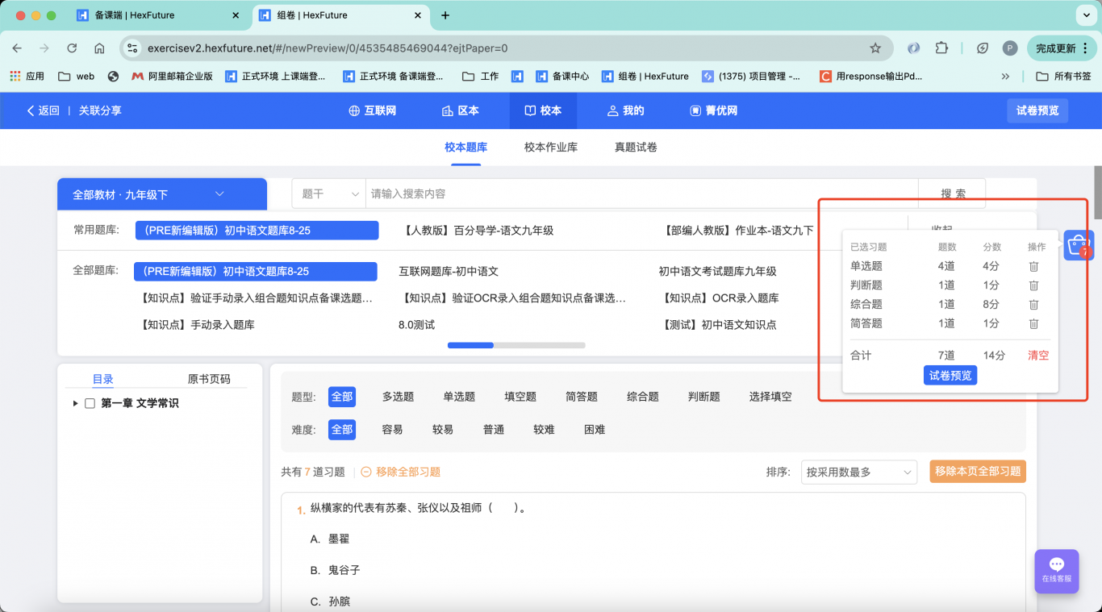Delete 单选题 row via trash icon
The width and height of the screenshot is (1102, 612).
(1033, 266)
